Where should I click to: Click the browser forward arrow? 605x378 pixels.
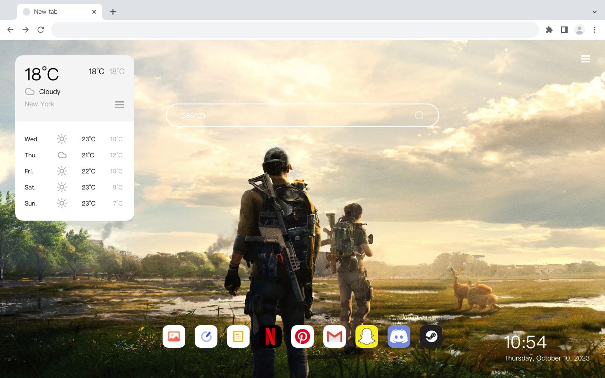[x=26, y=30]
